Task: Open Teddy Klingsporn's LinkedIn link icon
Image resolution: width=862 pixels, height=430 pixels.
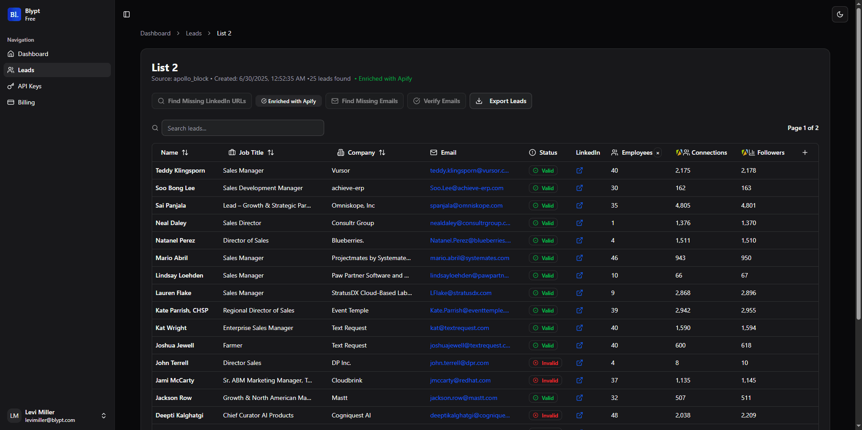Action: point(580,170)
